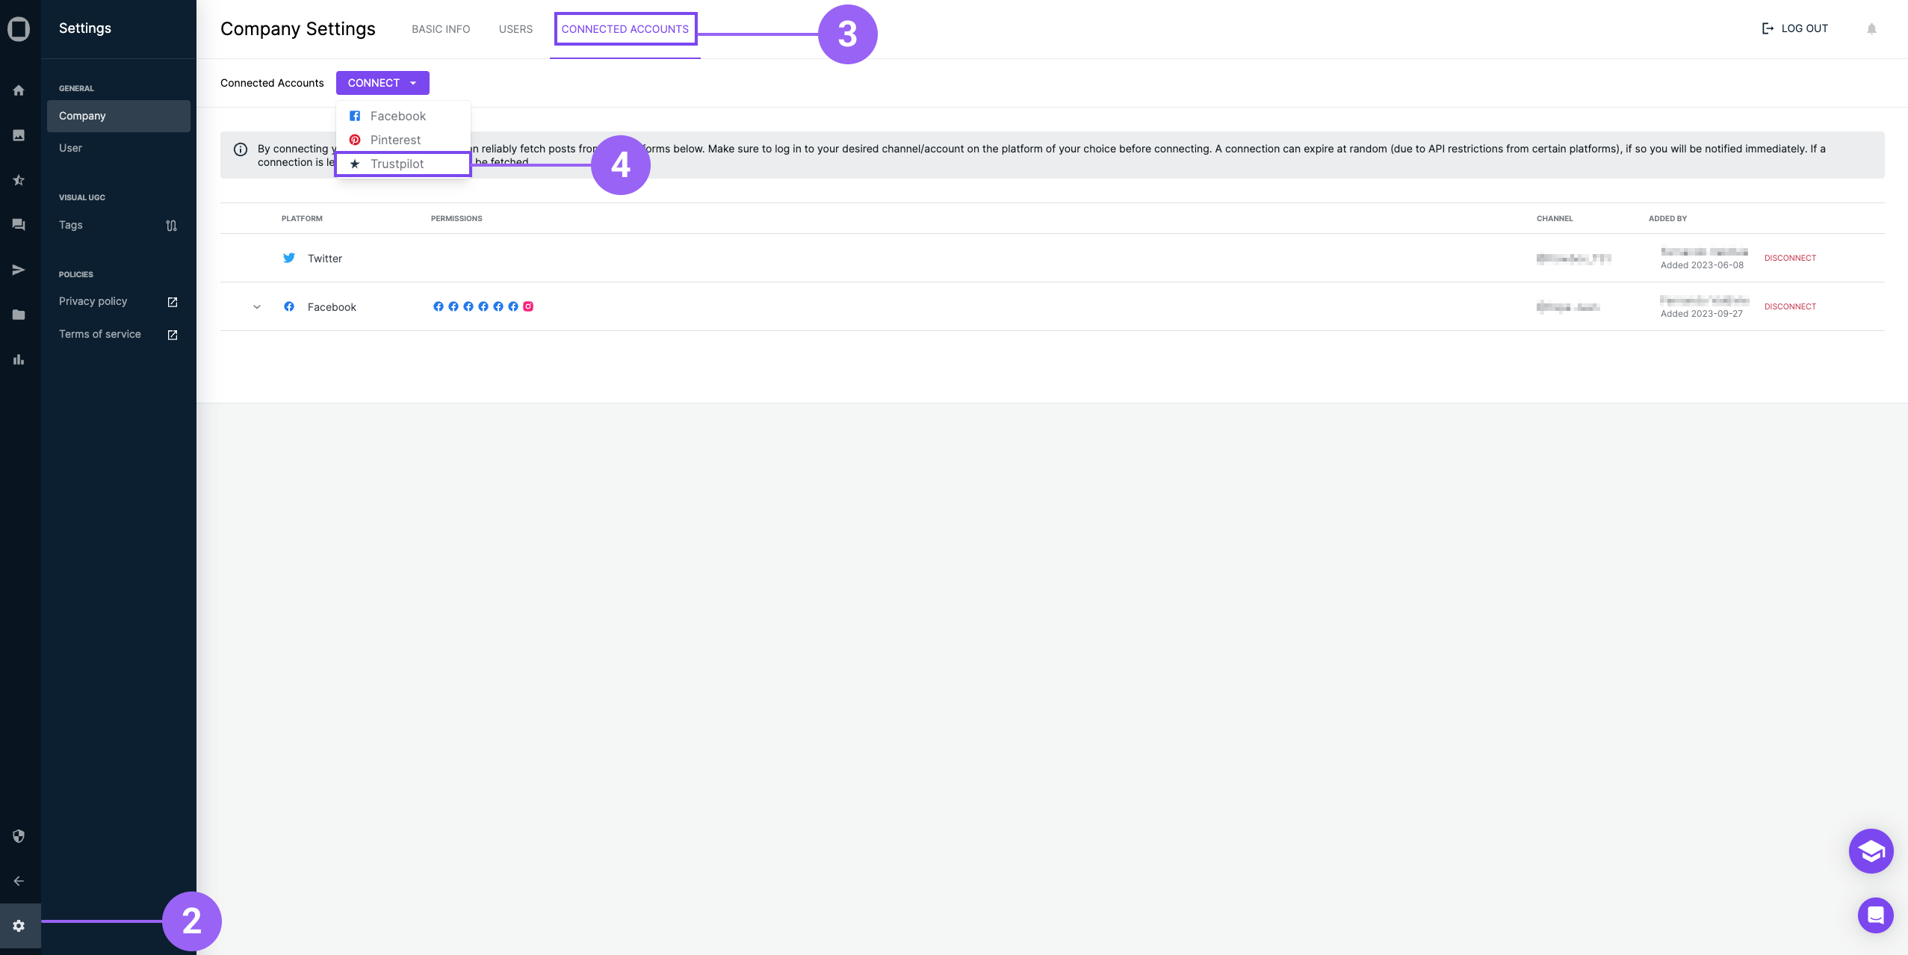Image resolution: width=1908 pixels, height=955 pixels.
Task: Expand the Facebook account row chevron
Action: click(257, 307)
